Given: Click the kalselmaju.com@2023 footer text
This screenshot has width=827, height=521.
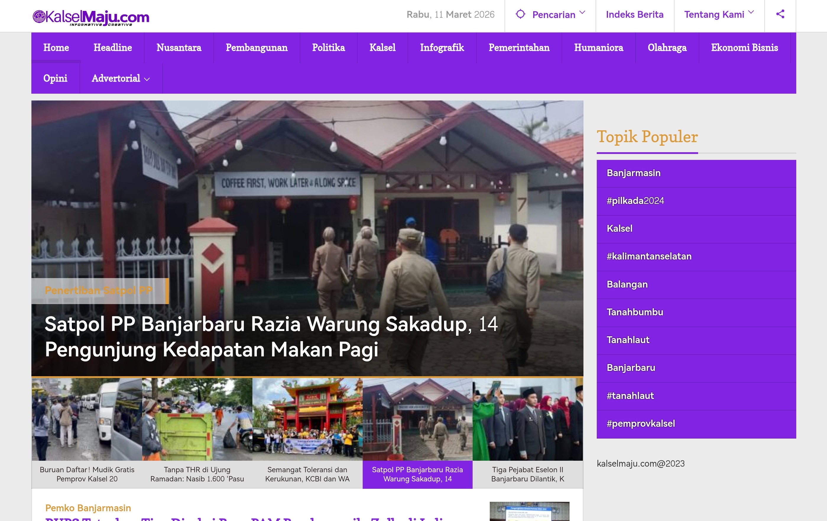Looking at the screenshot, I should (640, 464).
